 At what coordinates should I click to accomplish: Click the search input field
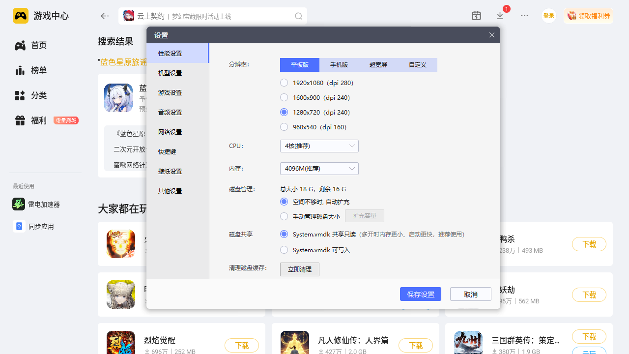[x=216, y=16]
